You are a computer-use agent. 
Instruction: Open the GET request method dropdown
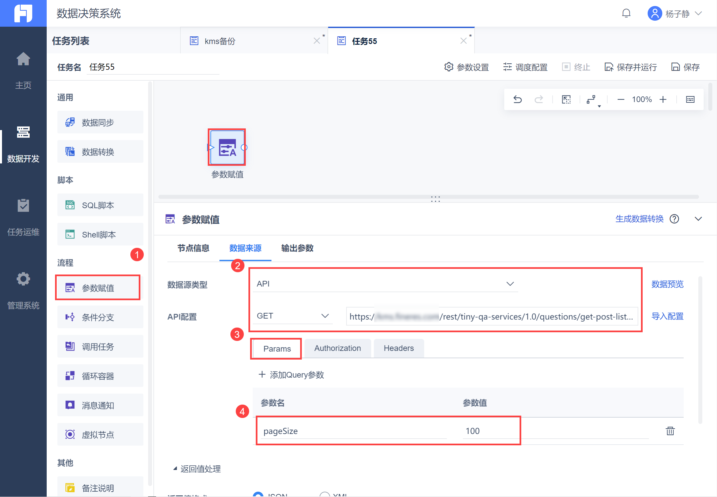pos(292,316)
